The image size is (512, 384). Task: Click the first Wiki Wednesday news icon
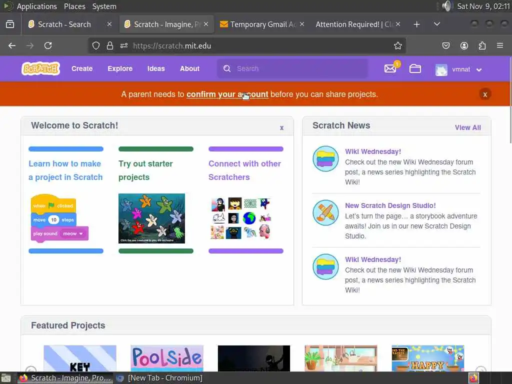(325, 158)
